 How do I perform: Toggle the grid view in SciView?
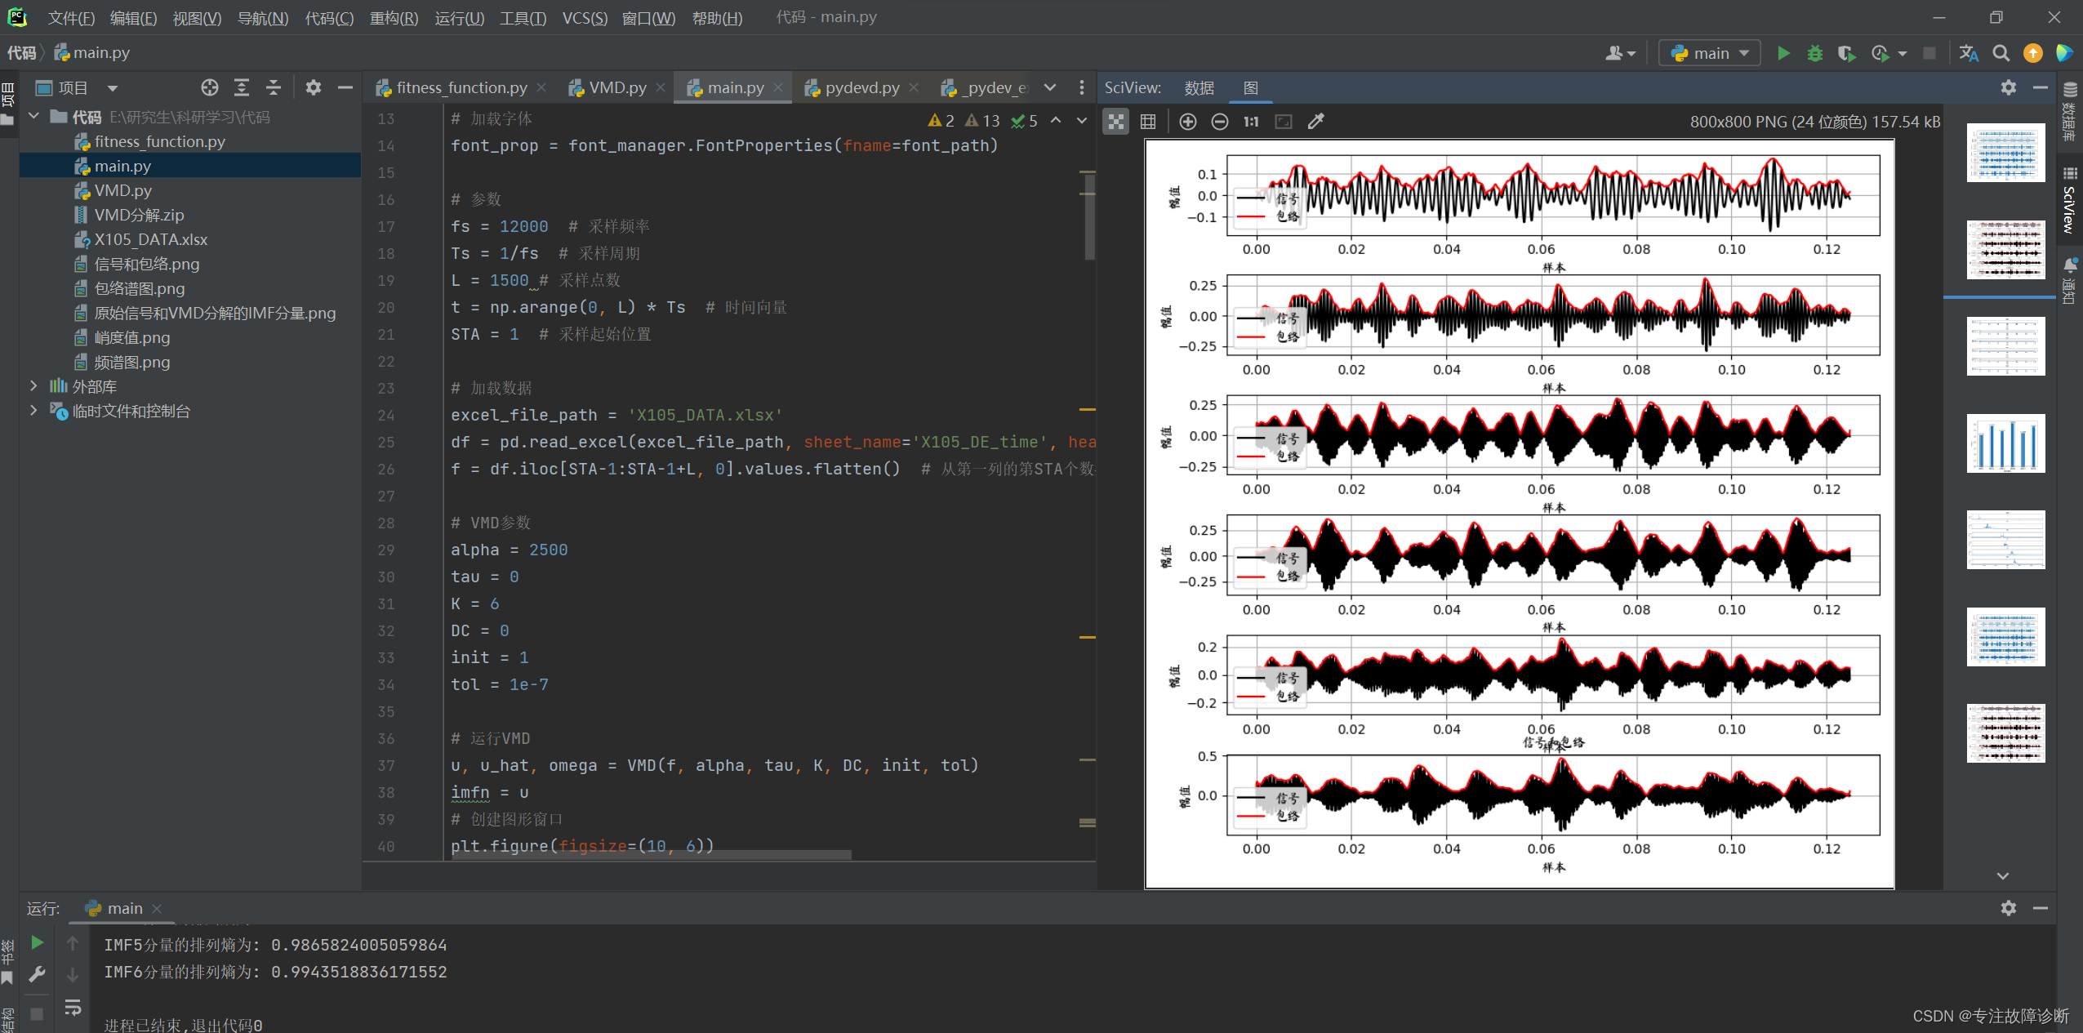click(x=1147, y=122)
